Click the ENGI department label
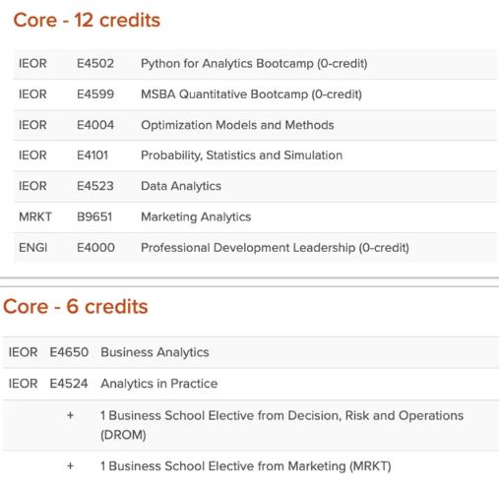This screenshot has width=499, height=488. coord(33,248)
